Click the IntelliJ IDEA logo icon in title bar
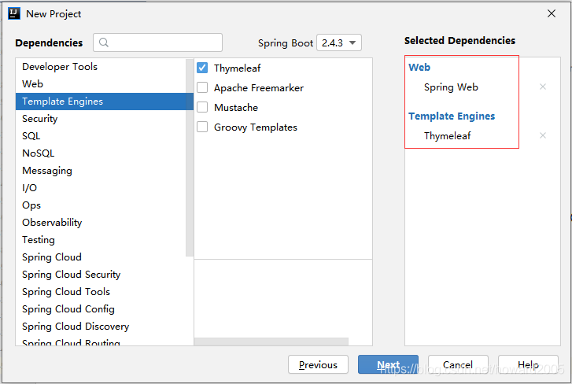The width and height of the screenshot is (572, 384). (x=14, y=13)
